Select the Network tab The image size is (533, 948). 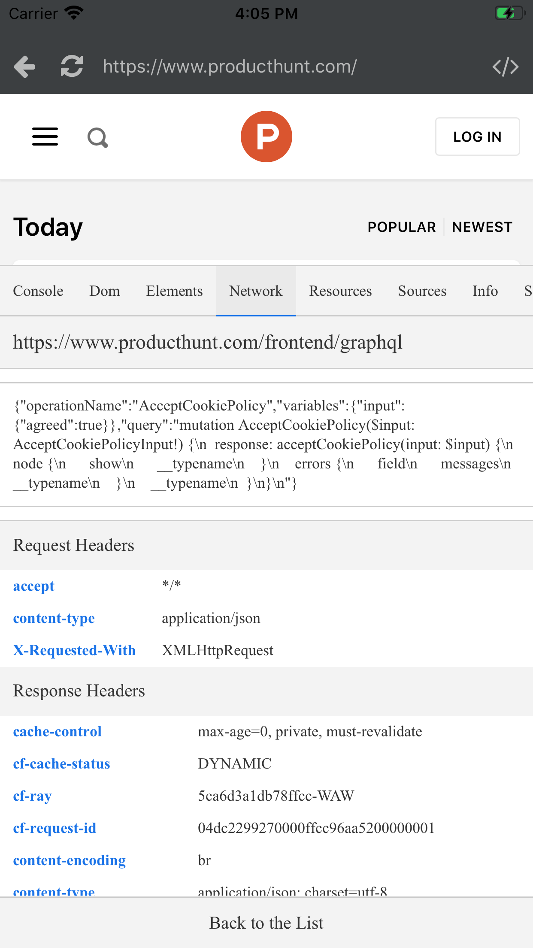[x=256, y=291]
